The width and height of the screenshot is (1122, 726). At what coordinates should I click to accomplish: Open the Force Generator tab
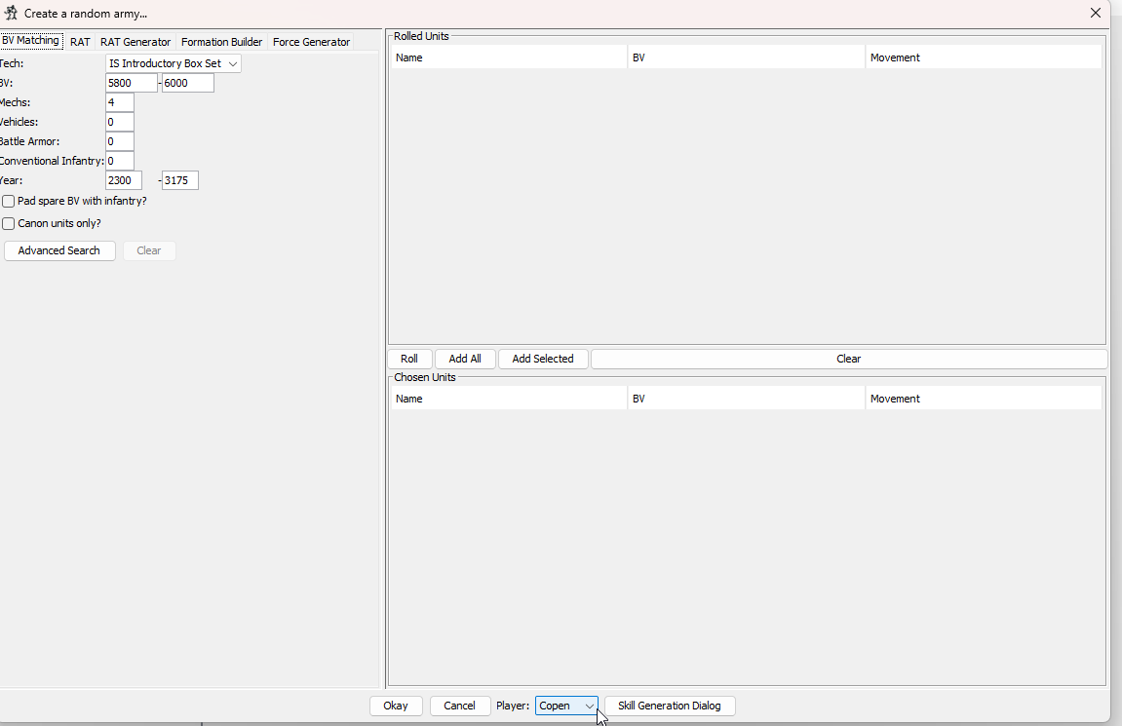pyautogui.click(x=311, y=42)
